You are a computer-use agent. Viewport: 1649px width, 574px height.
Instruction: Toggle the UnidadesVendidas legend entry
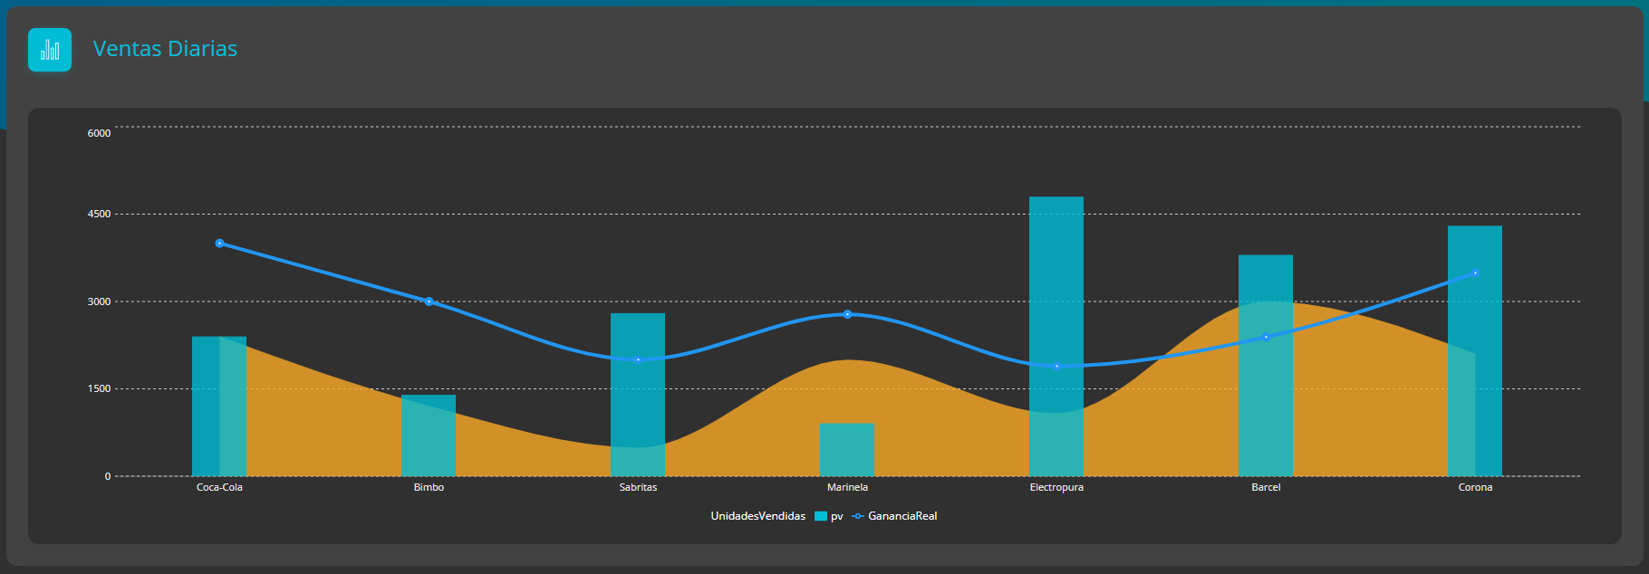(757, 516)
